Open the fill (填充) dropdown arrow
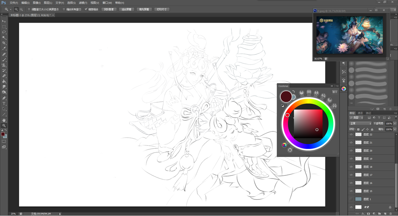The height and width of the screenshot is (216, 398). click(395, 130)
